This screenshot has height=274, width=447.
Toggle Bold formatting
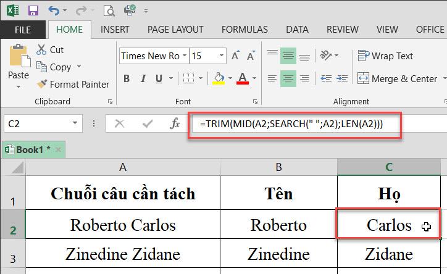pos(127,78)
